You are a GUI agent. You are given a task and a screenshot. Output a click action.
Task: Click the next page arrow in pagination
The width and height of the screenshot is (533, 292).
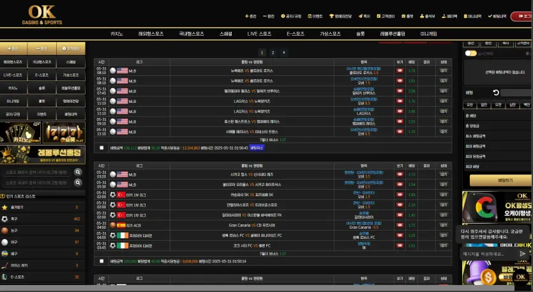[x=284, y=52]
